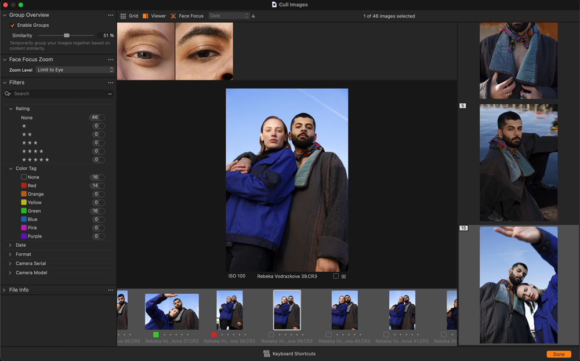Open File Info panel options menu
This screenshot has height=361, width=580.
click(110, 290)
